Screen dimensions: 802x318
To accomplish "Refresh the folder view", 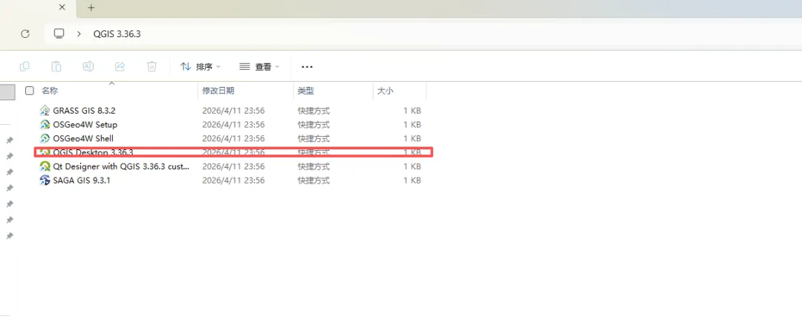I will pyautogui.click(x=25, y=33).
